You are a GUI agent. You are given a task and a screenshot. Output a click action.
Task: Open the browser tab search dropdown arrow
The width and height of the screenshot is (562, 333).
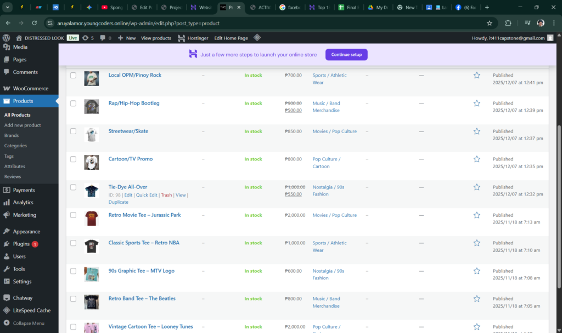(x=8, y=7)
